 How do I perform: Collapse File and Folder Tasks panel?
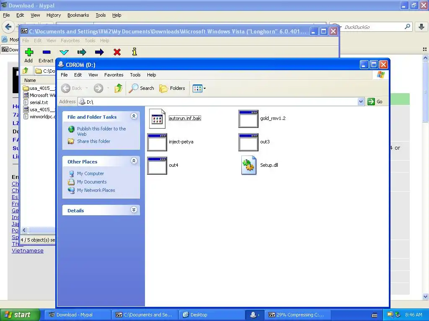tap(134, 116)
